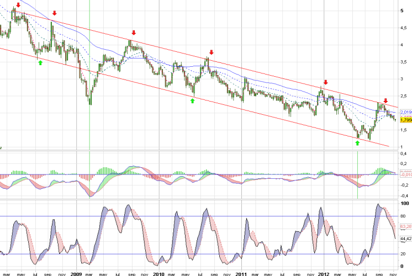Viewport: 412px width, 276px height.
Task: Click the yellow current price label 1,79
Action: coord(405,119)
